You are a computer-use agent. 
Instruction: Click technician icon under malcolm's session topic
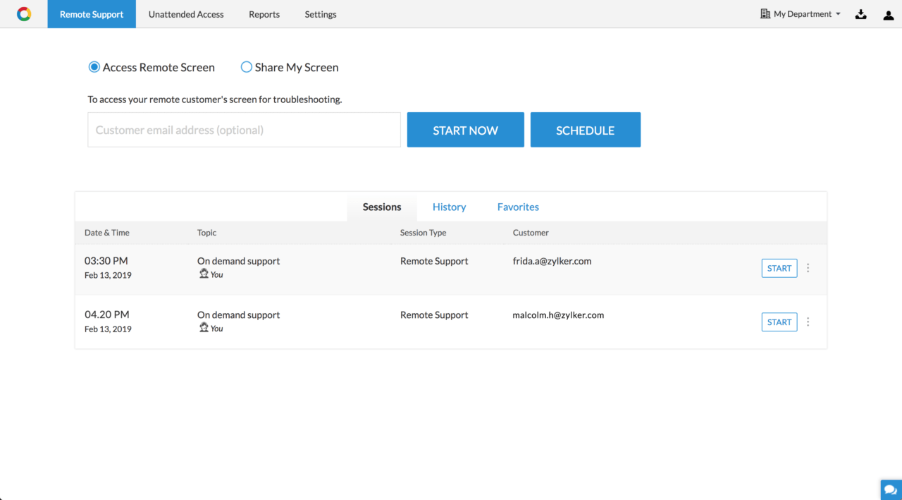(204, 328)
